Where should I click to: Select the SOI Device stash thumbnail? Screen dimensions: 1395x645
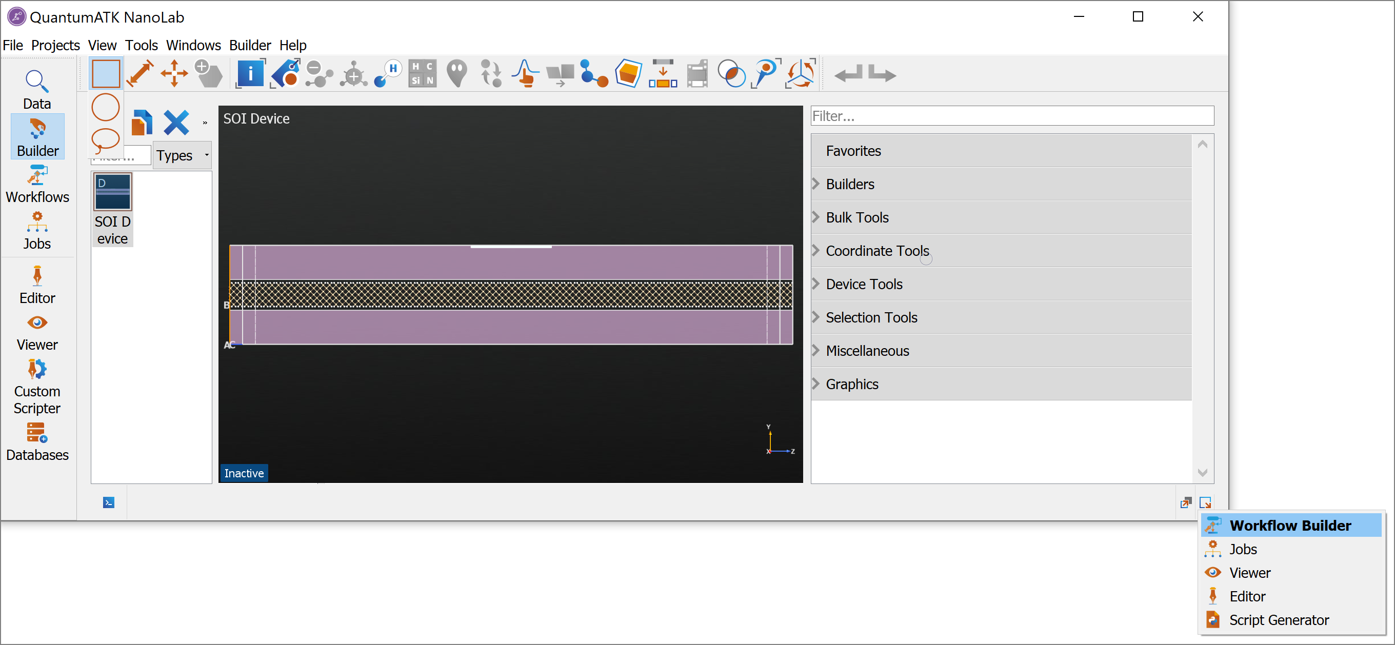pos(113,209)
